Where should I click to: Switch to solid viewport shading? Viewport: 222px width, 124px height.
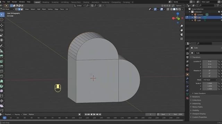tap(174, 9)
